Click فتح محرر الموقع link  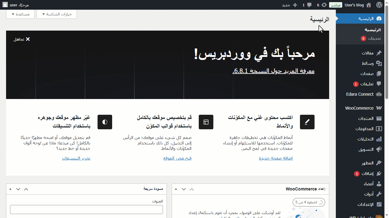[177, 158]
